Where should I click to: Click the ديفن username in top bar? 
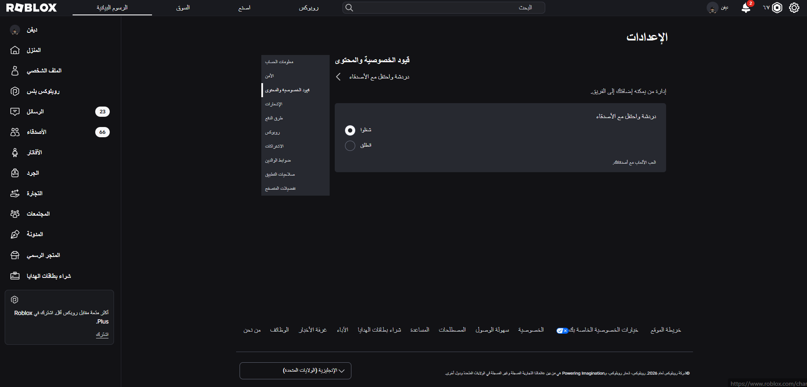pos(725,8)
